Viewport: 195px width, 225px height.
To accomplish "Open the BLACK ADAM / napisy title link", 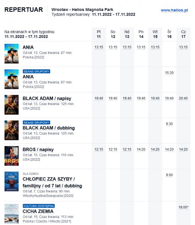I will 47,98.
